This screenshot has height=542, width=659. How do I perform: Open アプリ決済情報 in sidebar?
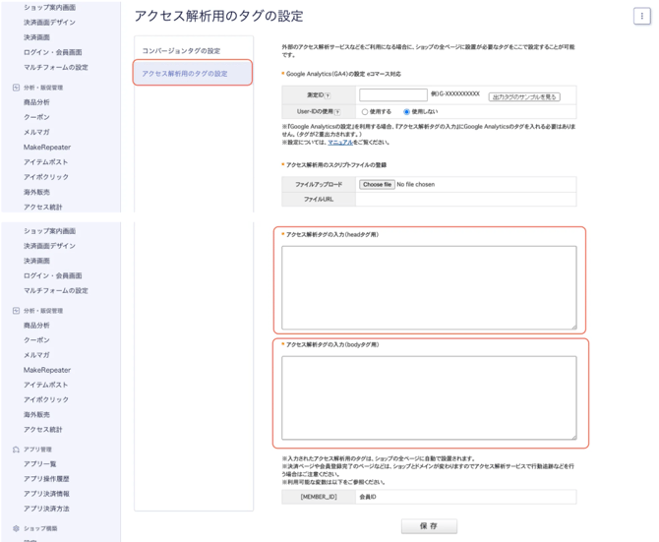[x=46, y=494]
